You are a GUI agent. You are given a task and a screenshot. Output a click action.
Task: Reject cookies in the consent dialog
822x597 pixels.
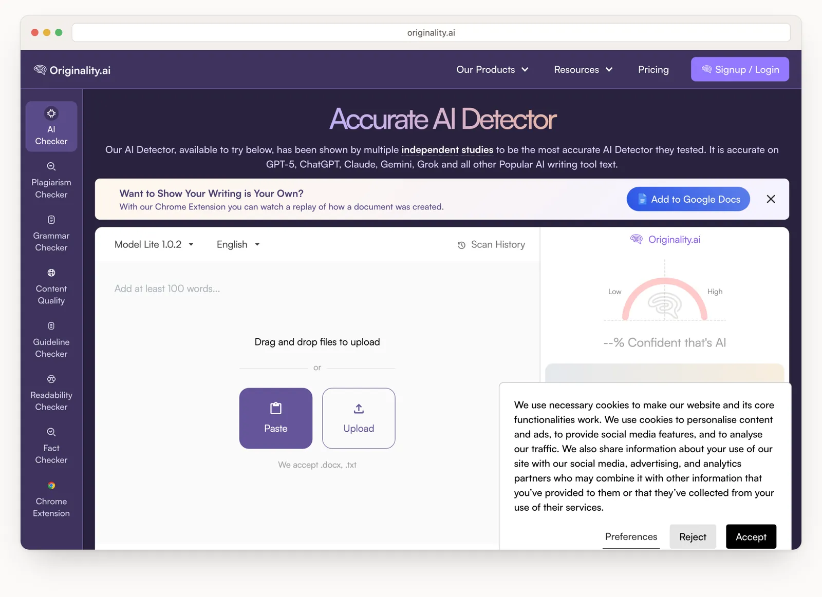point(693,536)
